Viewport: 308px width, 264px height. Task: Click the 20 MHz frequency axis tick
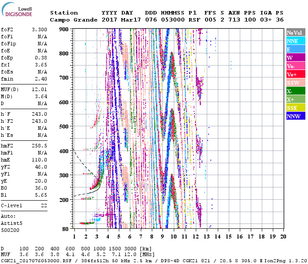click(282, 236)
